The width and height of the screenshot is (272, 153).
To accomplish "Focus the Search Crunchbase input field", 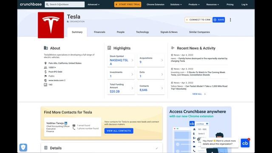I will tap(65, 5).
